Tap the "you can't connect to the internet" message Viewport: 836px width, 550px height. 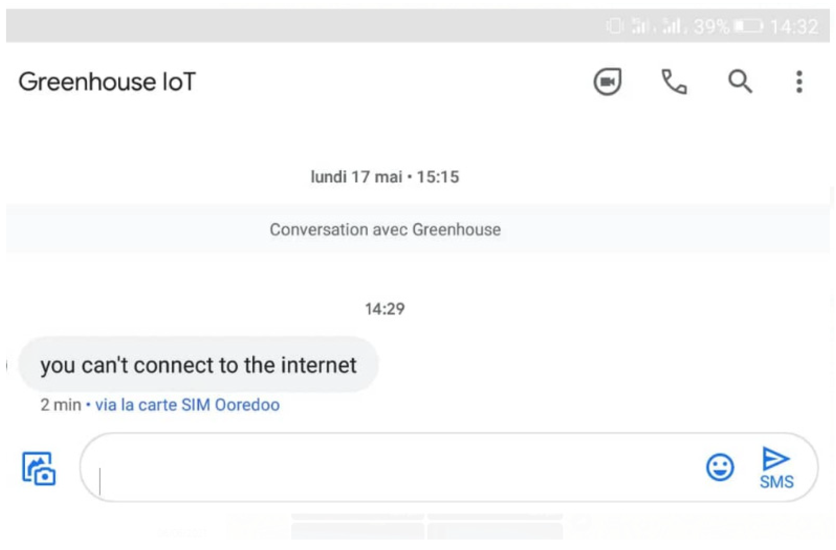pos(199,365)
